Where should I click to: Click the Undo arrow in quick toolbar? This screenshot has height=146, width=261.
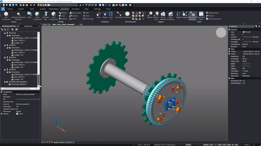(31, 5)
